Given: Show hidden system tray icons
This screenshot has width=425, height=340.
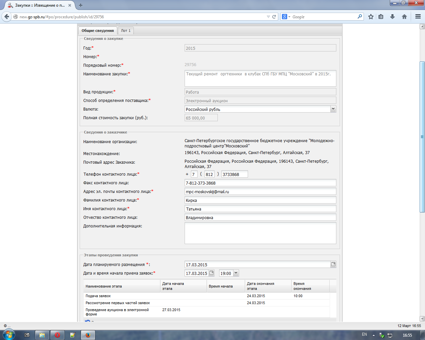Looking at the screenshot, I should (x=374, y=335).
